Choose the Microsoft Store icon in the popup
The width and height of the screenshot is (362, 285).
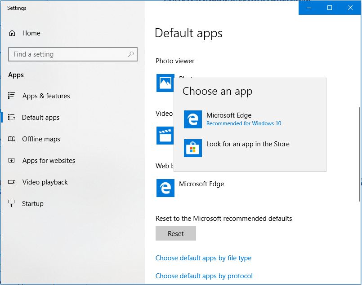pos(193,148)
